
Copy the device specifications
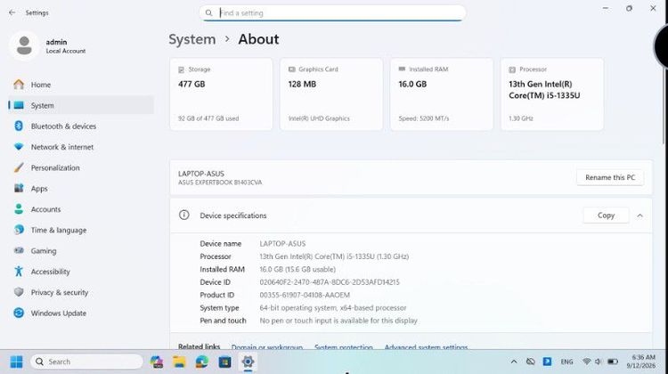(606, 215)
